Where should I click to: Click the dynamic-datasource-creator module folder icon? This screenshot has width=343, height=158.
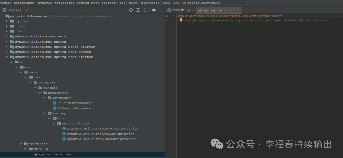pyautogui.click(x=12, y=36)
